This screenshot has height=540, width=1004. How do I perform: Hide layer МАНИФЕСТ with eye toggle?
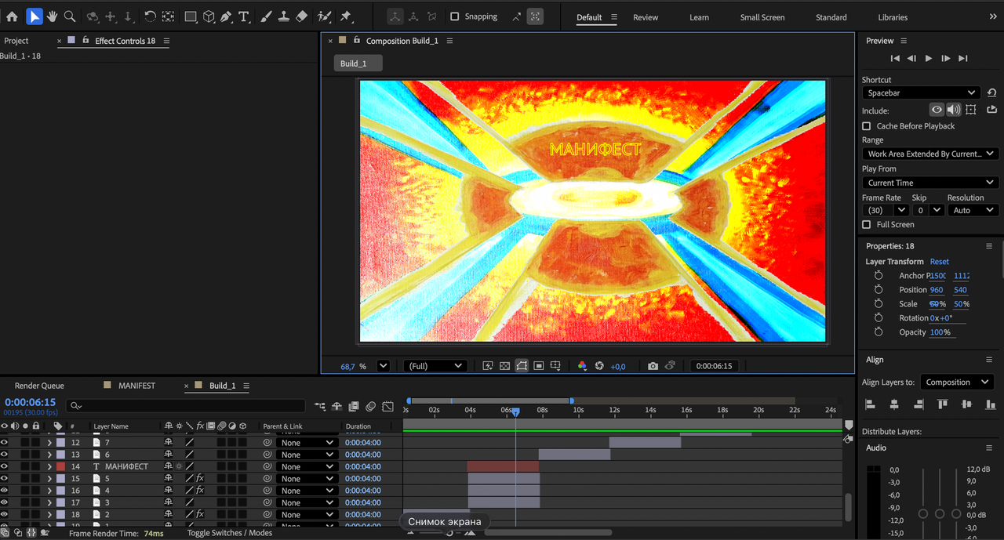tap(5, 466)
